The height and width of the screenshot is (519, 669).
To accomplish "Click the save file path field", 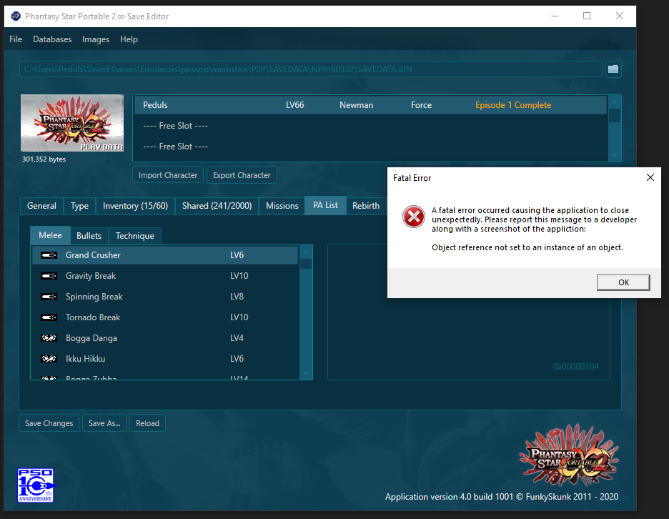I will click(311, 69).
